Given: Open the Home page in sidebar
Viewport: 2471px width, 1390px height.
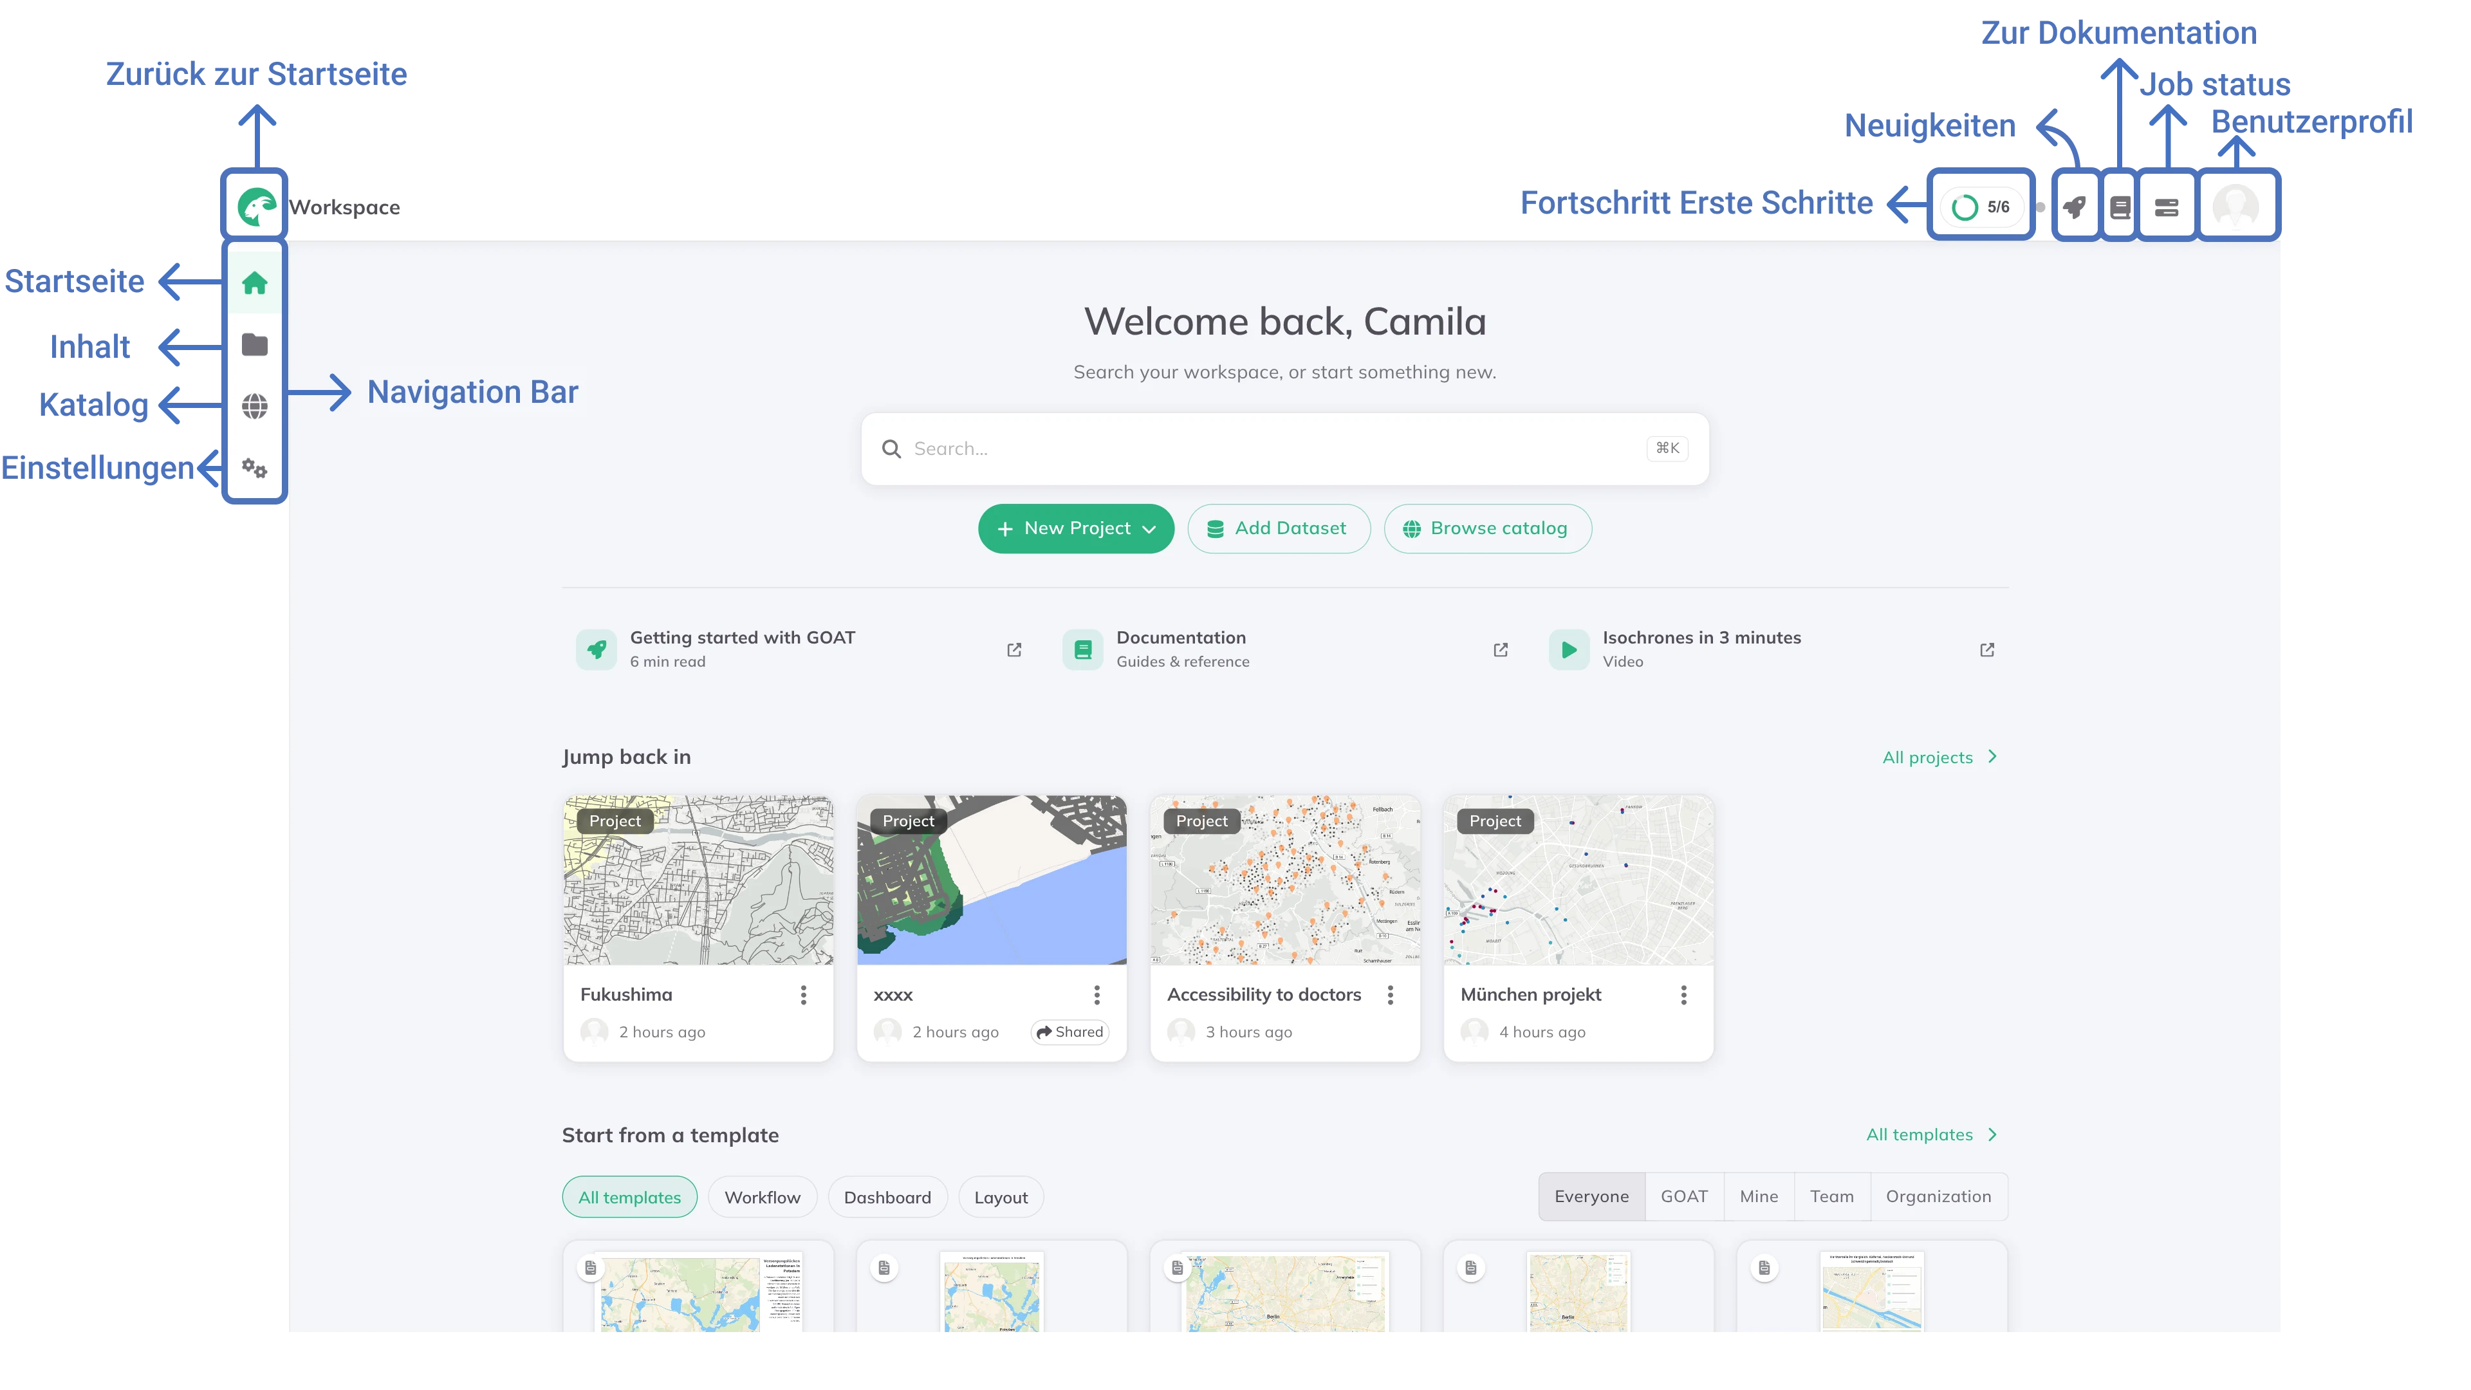Looking at the screenshot, I should [254, 283].
